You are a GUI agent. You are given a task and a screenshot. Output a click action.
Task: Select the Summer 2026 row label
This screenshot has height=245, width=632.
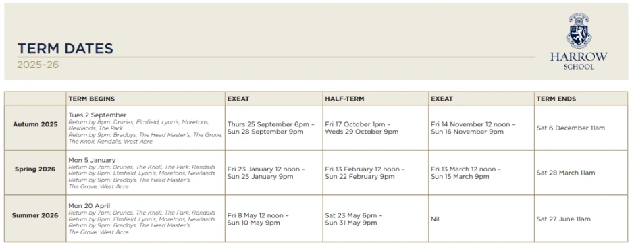click(35, 215)
